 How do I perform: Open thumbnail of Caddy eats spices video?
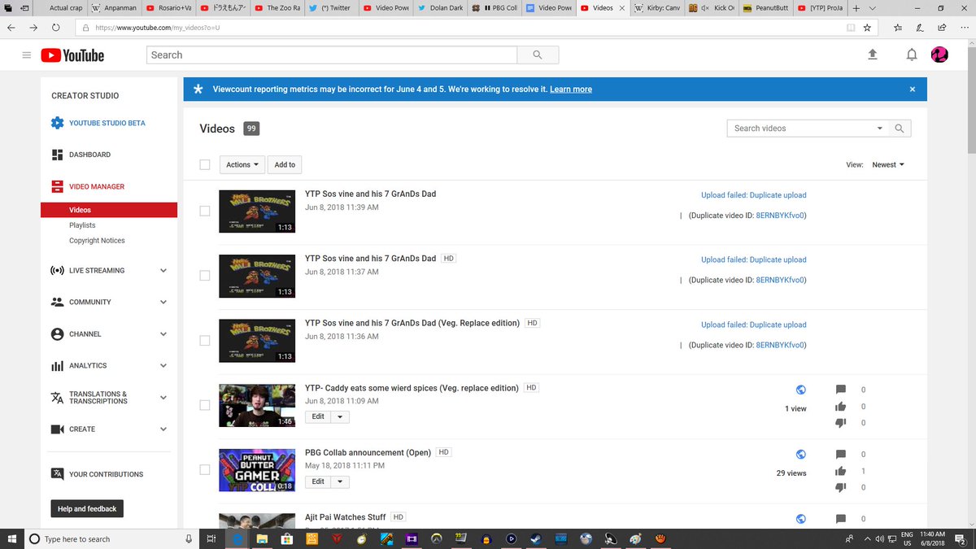(x=257, y=405)
